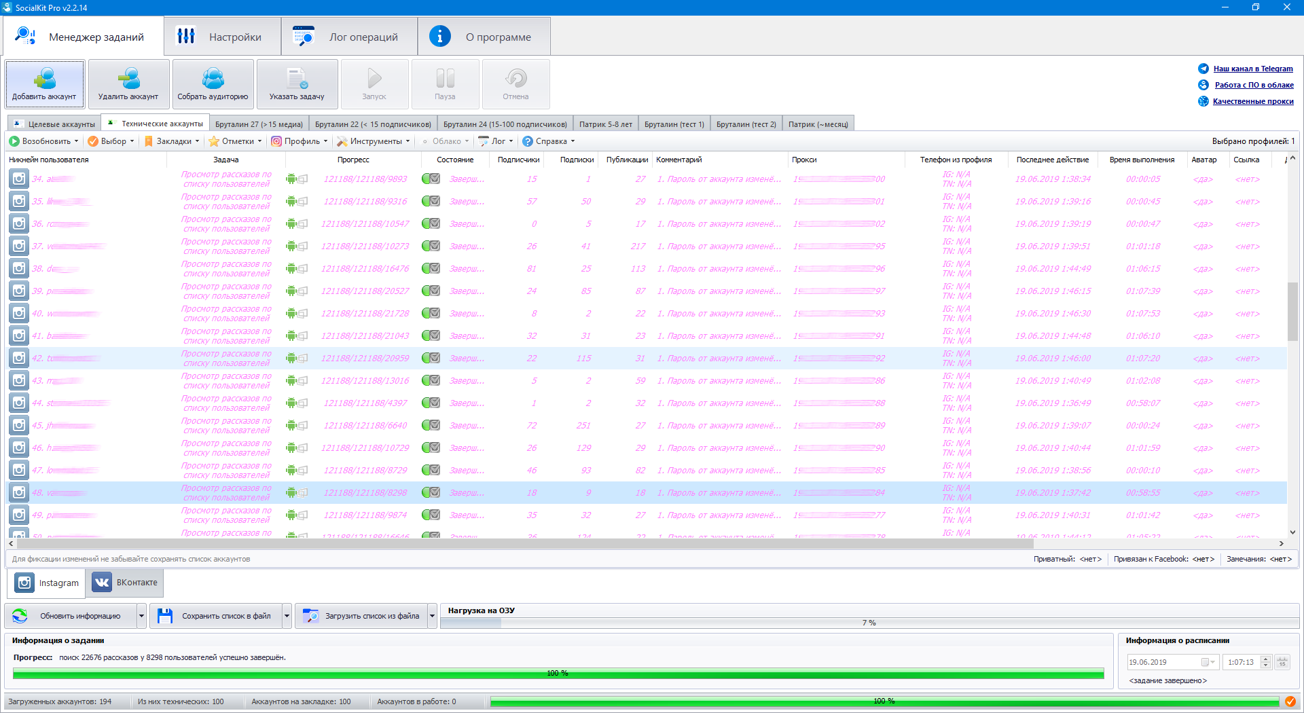The height and width of the screenshot is (713, 1304).
Task: Click Сохранить список в файл button
Action: pos(216,616)
